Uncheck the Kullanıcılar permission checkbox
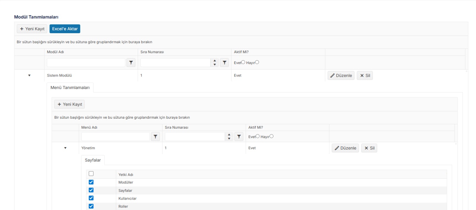The width and height of the screenshot is (476, 210). coord(91,198)
